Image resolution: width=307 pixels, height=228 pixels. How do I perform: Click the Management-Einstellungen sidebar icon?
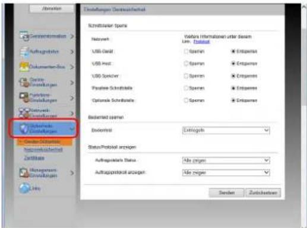(x=24, y=173)
